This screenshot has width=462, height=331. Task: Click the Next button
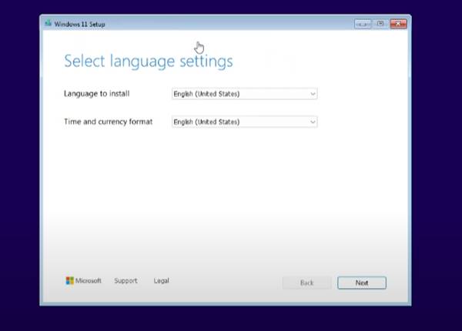[x=362, y=283]
